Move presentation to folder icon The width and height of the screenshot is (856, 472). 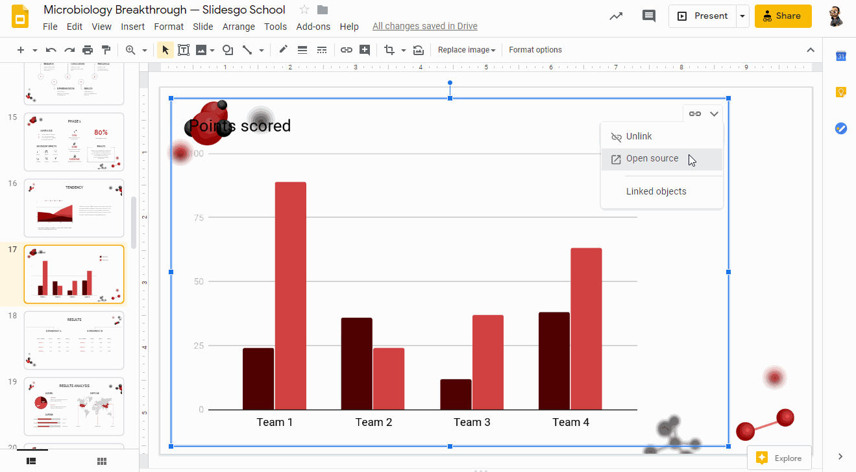323,10
